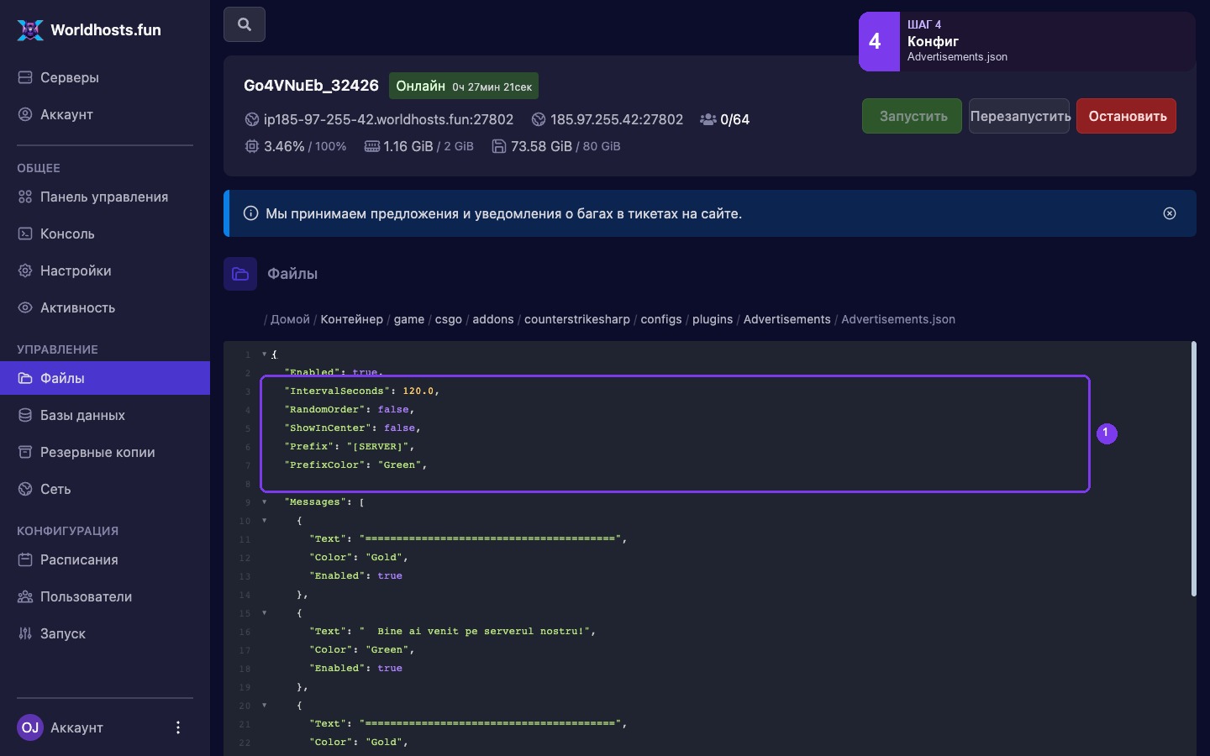Navigate to the plugins breadcrumb folder
This screenshot has height=756, width=1210.
(x=713, y=319)
